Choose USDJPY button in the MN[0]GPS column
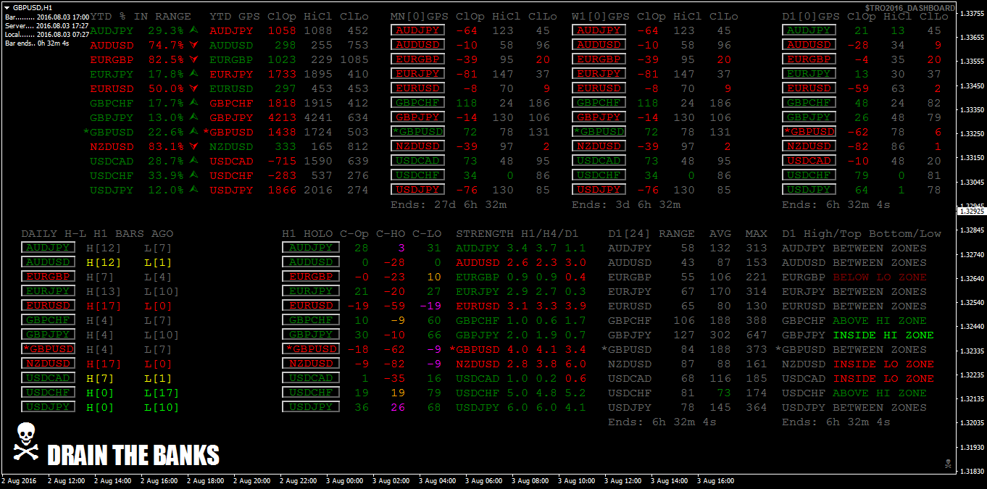 (417, 190)
